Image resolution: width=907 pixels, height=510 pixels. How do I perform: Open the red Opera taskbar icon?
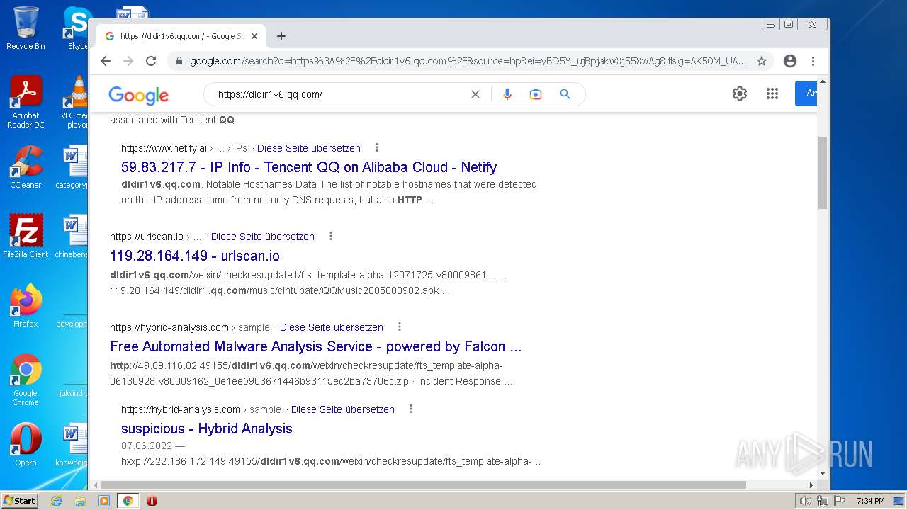point(152,501)
